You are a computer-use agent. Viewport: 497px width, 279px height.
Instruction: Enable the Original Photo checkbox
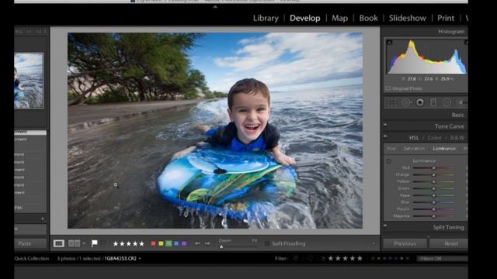[x=388, y=88]
